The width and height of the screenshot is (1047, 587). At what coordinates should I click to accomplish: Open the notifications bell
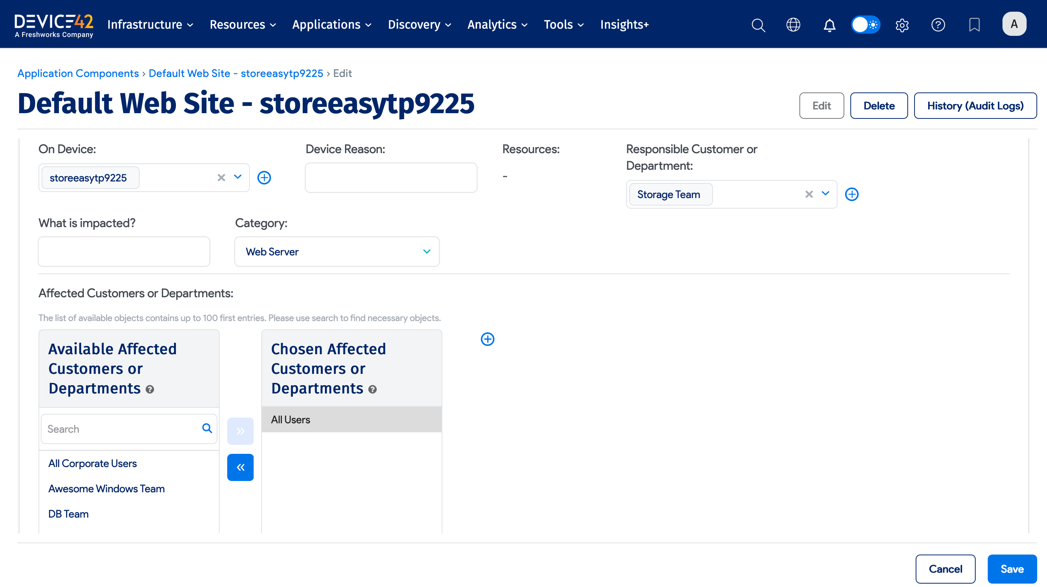tap(829, 25)
